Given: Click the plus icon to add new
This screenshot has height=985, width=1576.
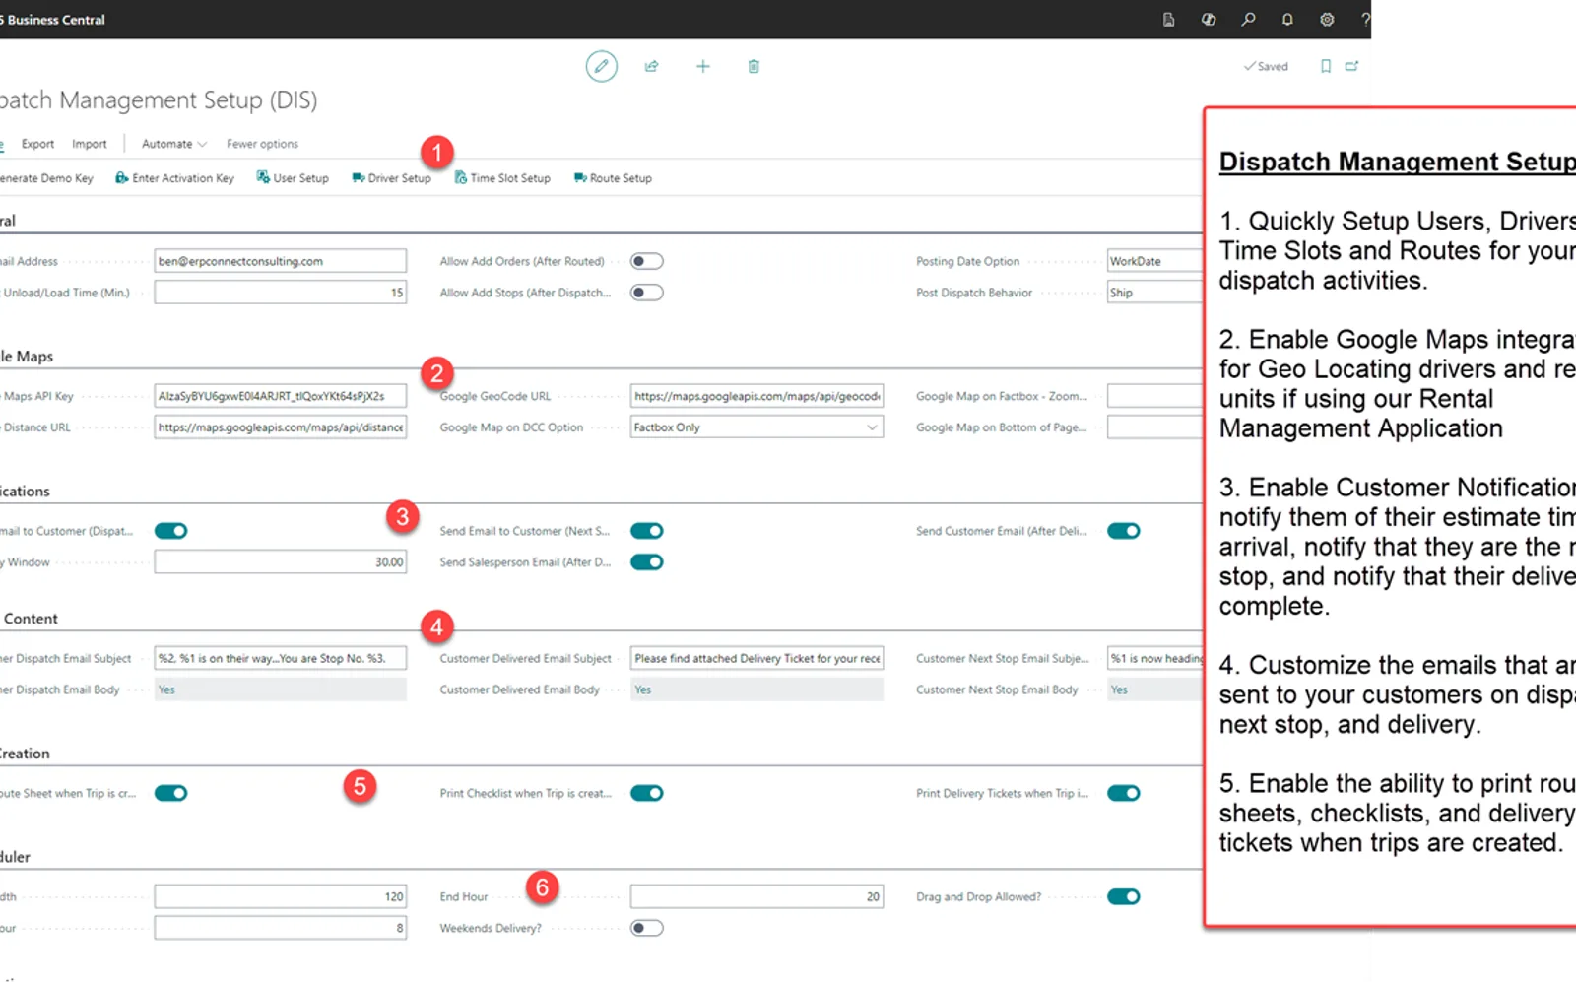Looking at the screenshot, I should tap(702, 66).
